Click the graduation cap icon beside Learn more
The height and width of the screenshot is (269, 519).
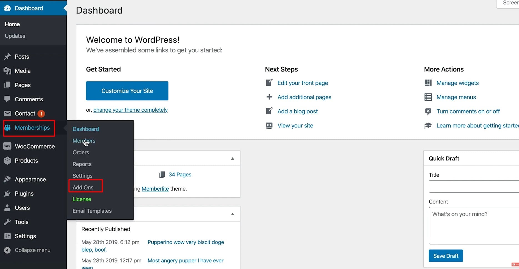(428, 126)
